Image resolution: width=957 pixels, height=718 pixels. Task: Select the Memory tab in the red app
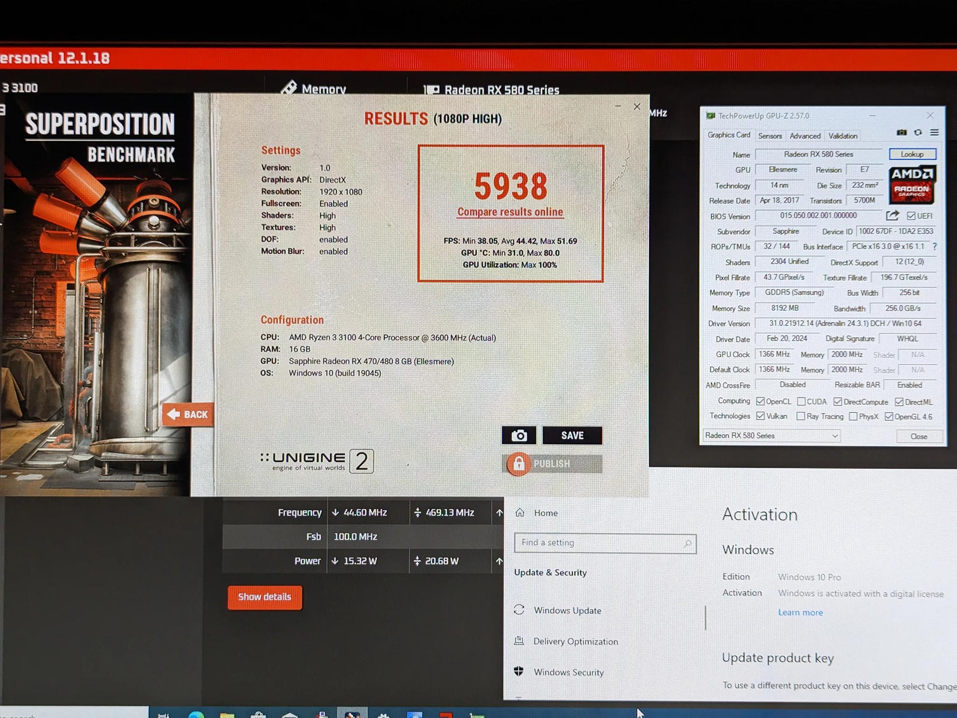(314, 88)
